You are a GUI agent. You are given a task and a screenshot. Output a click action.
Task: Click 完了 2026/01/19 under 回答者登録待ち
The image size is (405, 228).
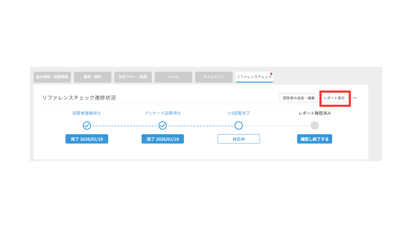[x=87, y=139]
